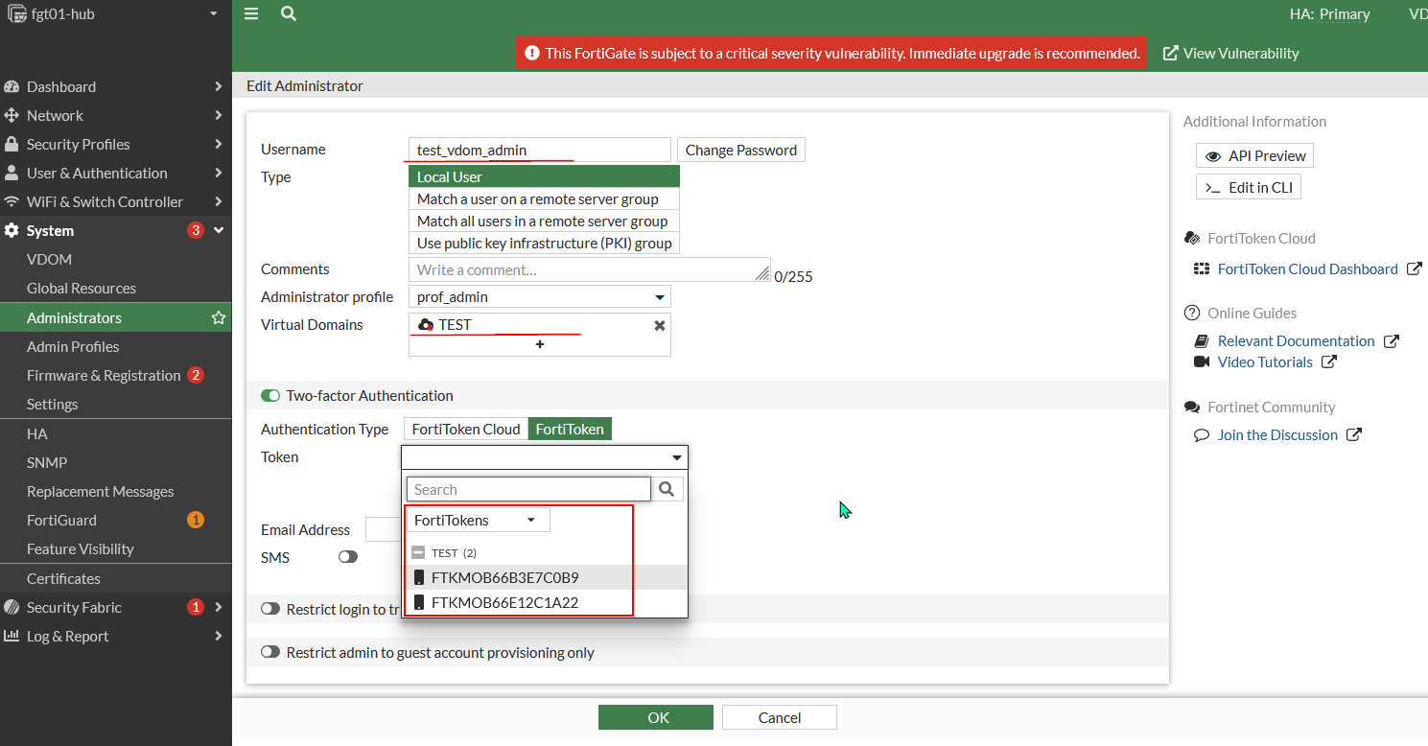Remove TEST virtual domain with X icon
The image size is (1428, 746).
pos(660,325)
